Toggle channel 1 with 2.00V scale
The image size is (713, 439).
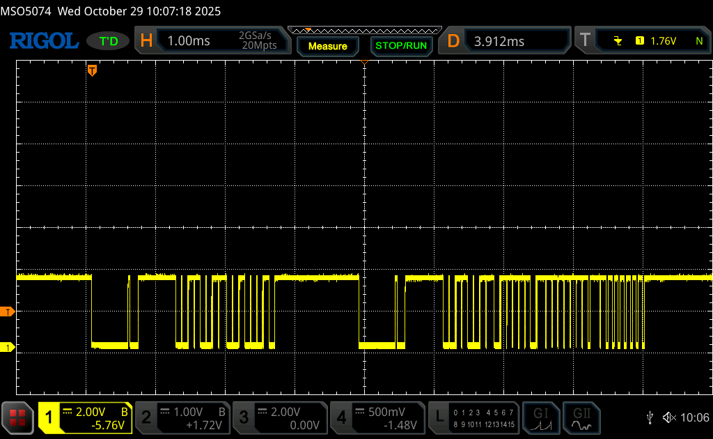point(85,417)
